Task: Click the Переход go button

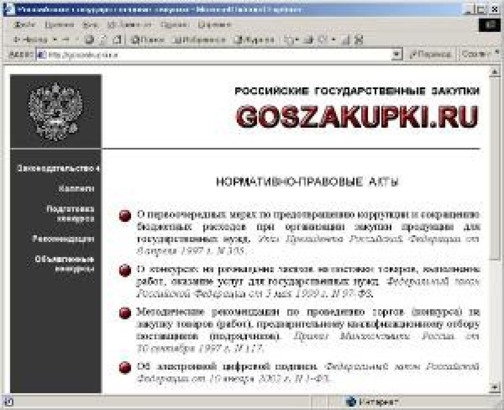Action: (x=430, y=54)
